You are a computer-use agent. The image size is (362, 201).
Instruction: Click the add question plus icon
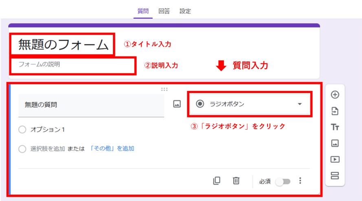(335, 95)
